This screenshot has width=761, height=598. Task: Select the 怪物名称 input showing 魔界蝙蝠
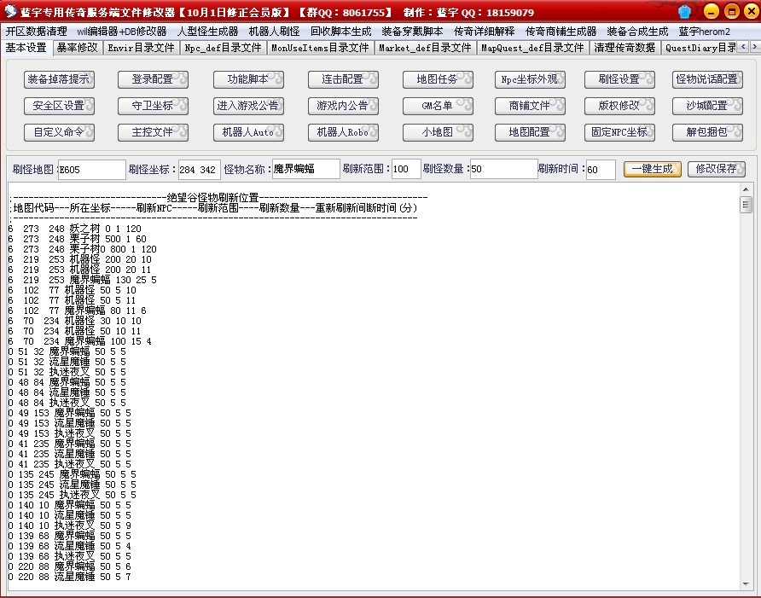(x=305, y=169)
